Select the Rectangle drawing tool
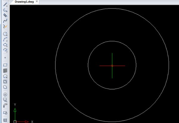The width and height of the screenshot is (179, 123). click(5, 65)
